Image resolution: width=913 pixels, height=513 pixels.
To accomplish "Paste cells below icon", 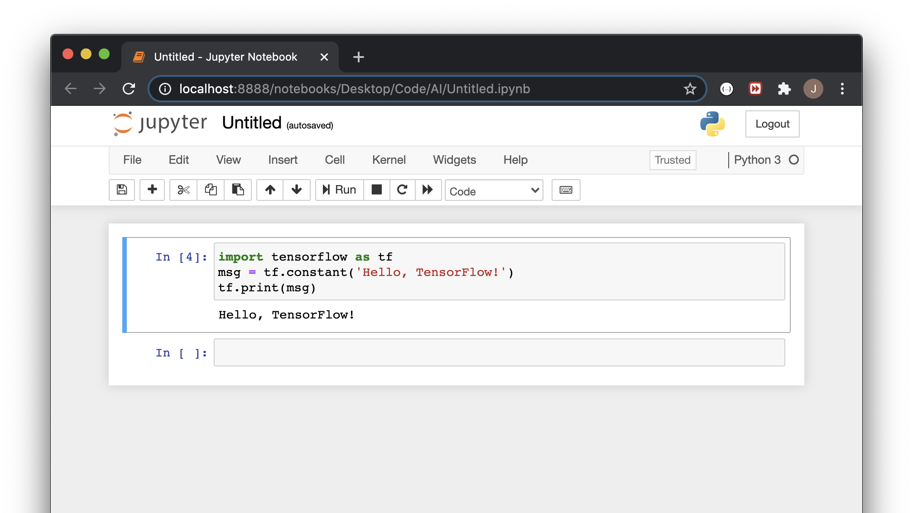I will tap(238, 190).
